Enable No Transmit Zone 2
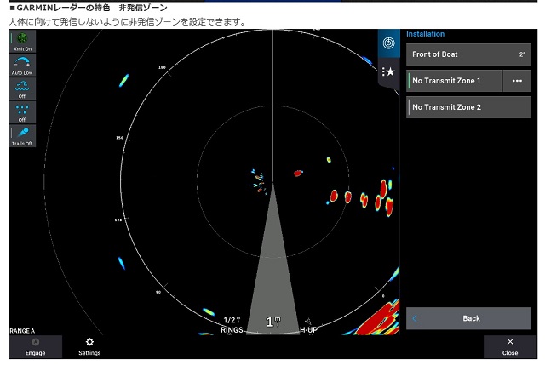The height and width of the screenshot is (365, 545). click(468, 107)
